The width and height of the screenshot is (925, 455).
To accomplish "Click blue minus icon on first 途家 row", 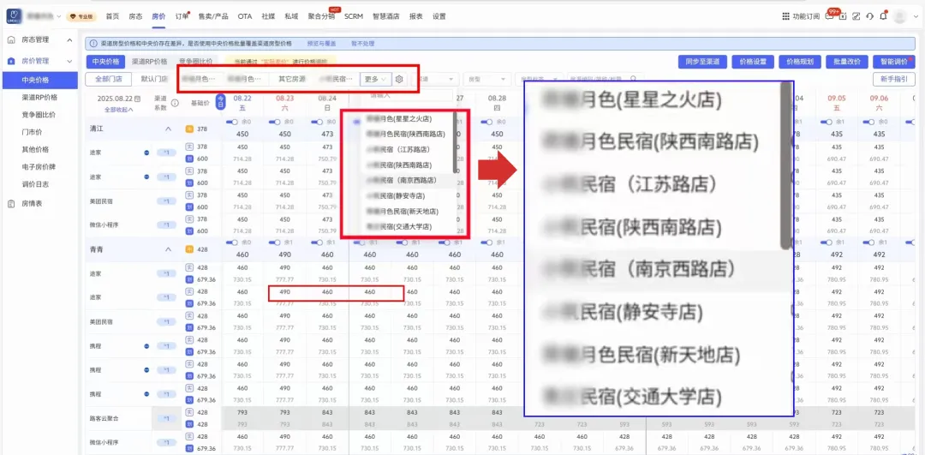I will click(146, 153).
